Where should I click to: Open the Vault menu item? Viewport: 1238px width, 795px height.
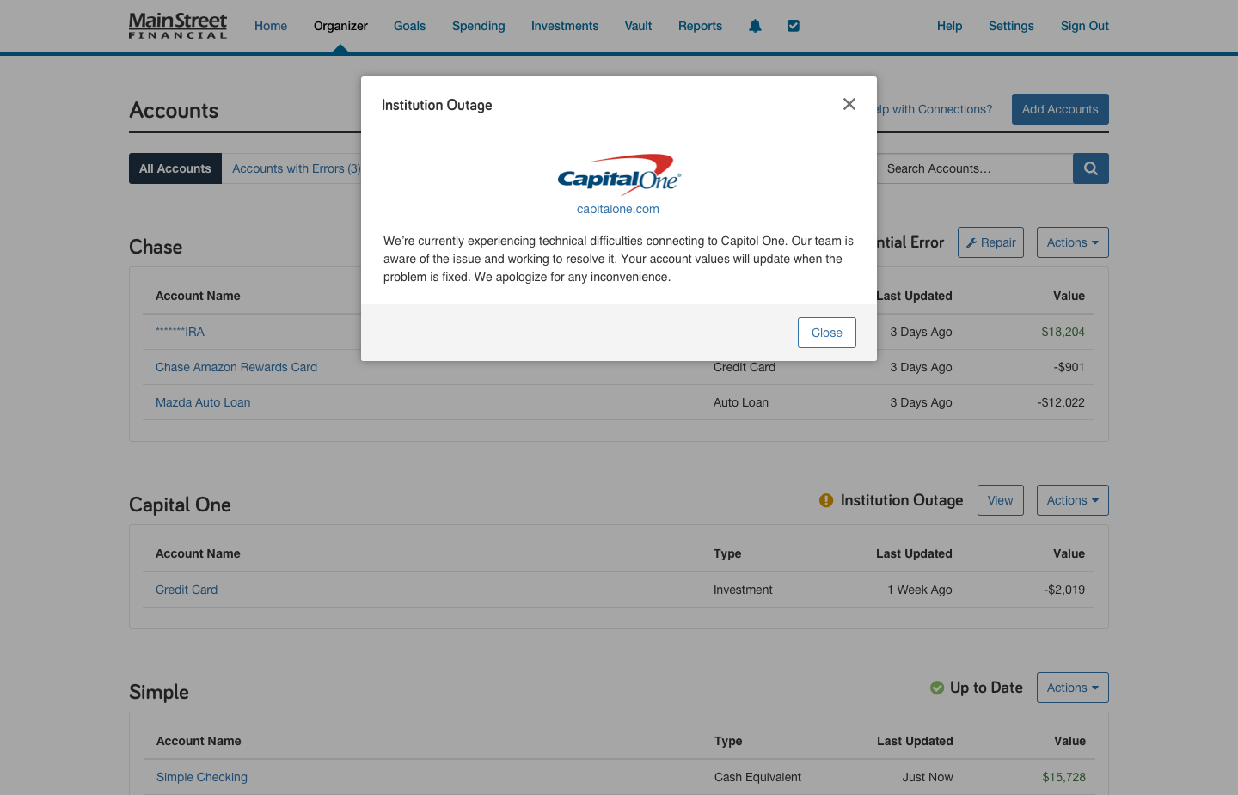[638, 26]
